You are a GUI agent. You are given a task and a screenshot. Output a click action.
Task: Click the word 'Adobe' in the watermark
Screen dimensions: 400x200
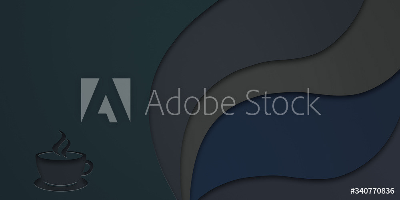pos(190,102)
